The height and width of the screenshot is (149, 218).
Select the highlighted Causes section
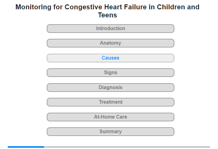click(x=110, y=58)
